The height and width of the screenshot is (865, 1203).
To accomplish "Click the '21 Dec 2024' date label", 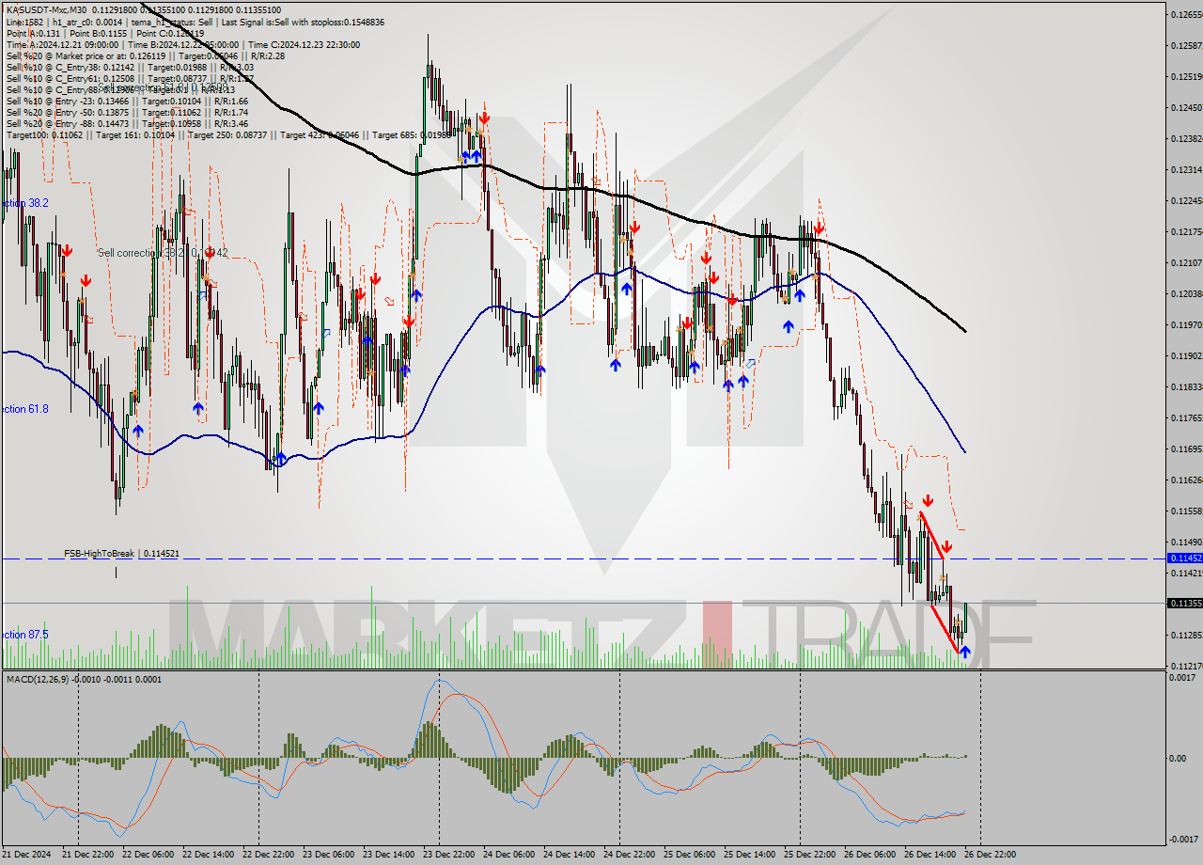I will (x=27, y=854).
